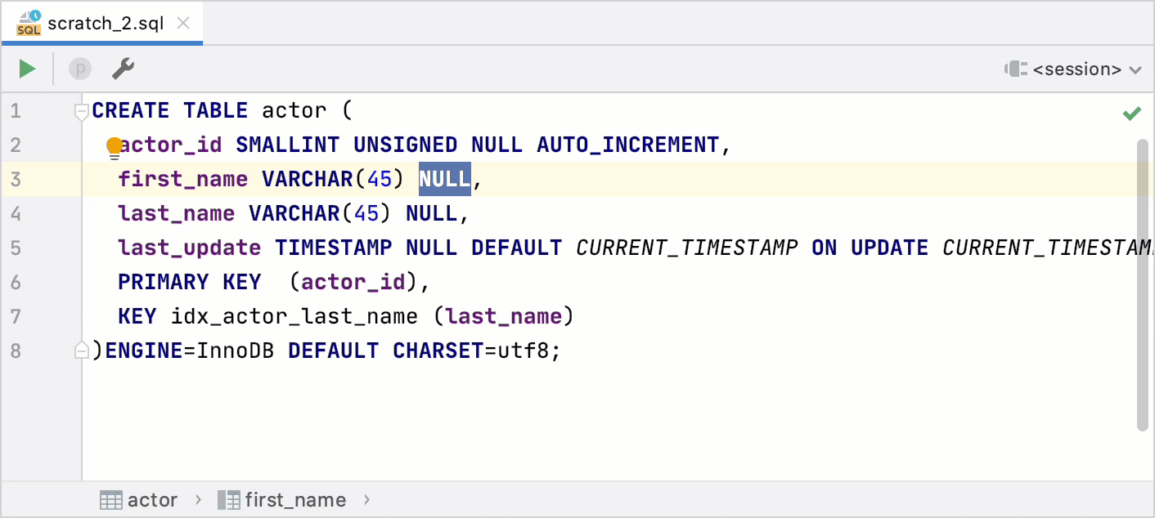Open execution settings via the wrench icon
Image resolution: width=1155 pixels, height=518 pixels.
coord(123,69)
